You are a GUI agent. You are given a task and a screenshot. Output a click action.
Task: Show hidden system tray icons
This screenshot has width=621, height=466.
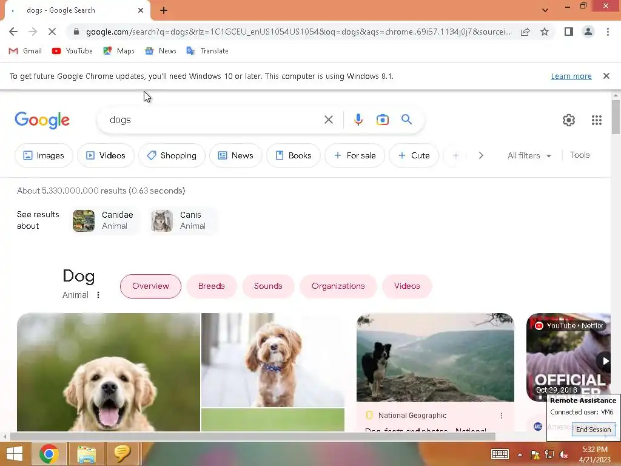pyautogui.click(x=520, y=454)
